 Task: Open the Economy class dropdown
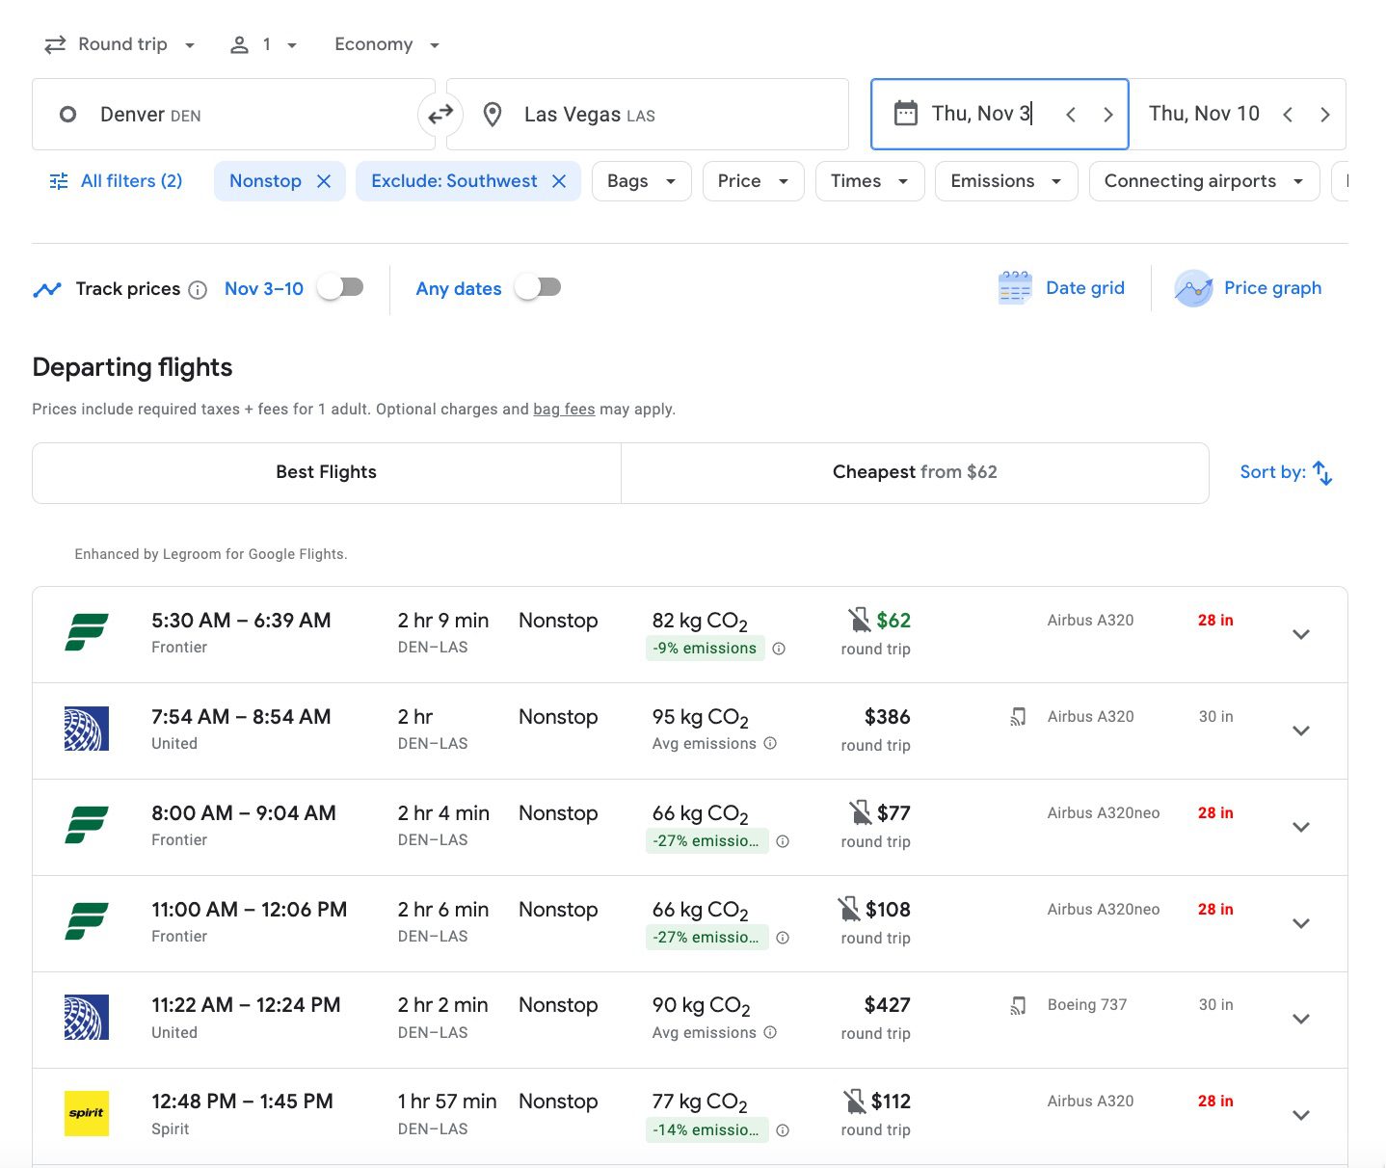386,44
